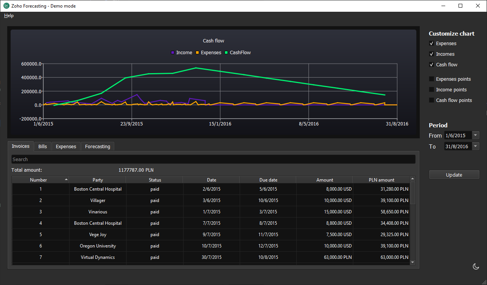Click the table scrollbar up arrow
The height and width of the screenshot is (285, 487).
click(413, 179)
